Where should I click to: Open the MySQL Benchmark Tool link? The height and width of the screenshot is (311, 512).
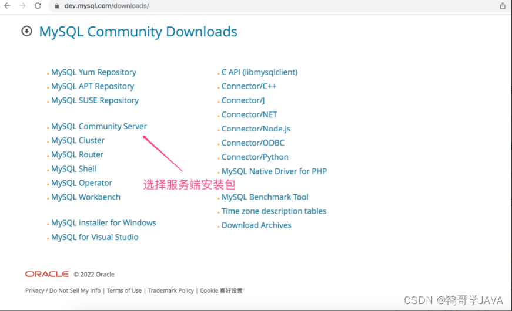point(265,197)
